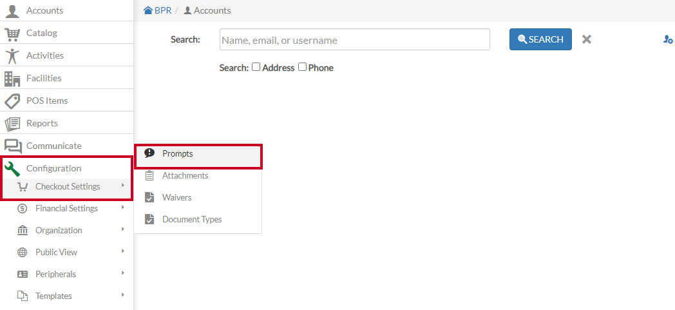Follow the Accounts breadcrumb link
This screenshot has height=310, width=675.
[x=213, y=10]
